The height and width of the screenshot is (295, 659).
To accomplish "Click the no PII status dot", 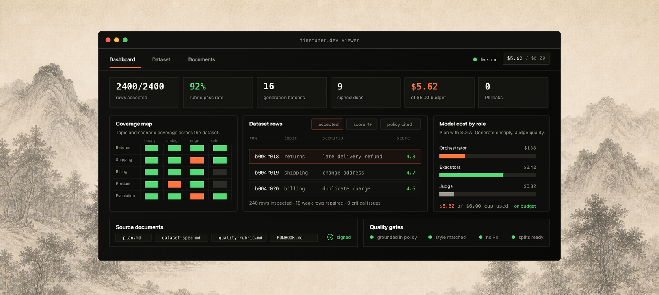I will click(480, 237).
